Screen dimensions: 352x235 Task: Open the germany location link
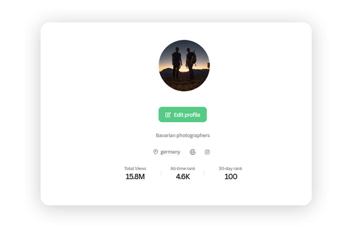pyautogui.click(x=170, y=152)
